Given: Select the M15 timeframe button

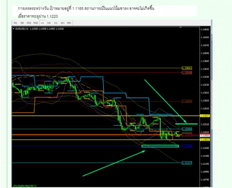Looking at the screenshot, I should point(29,23).
